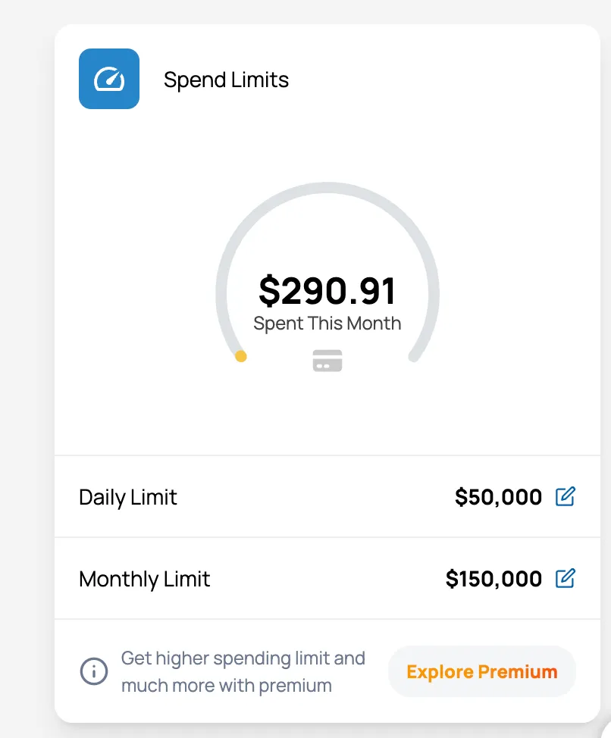Select the Spent This Month label
The image size is (611, 738).
click(x=327, y=323)
